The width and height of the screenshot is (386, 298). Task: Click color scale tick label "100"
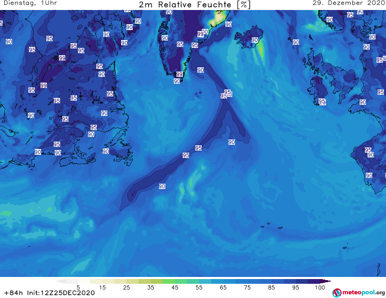(320, 287)
